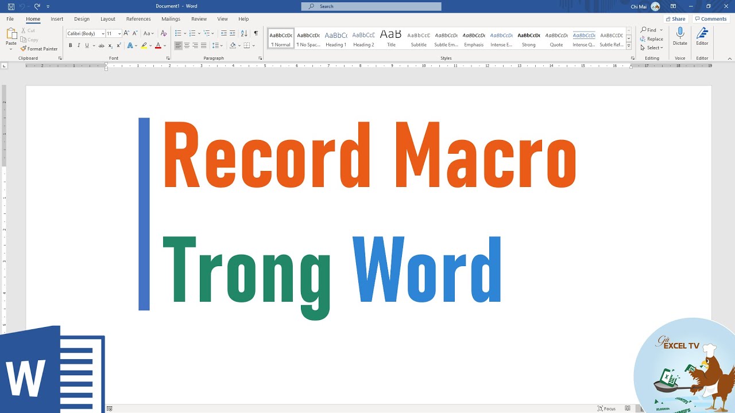
Task: Toggle Underline formatting
Action: [x=87, y=45]
